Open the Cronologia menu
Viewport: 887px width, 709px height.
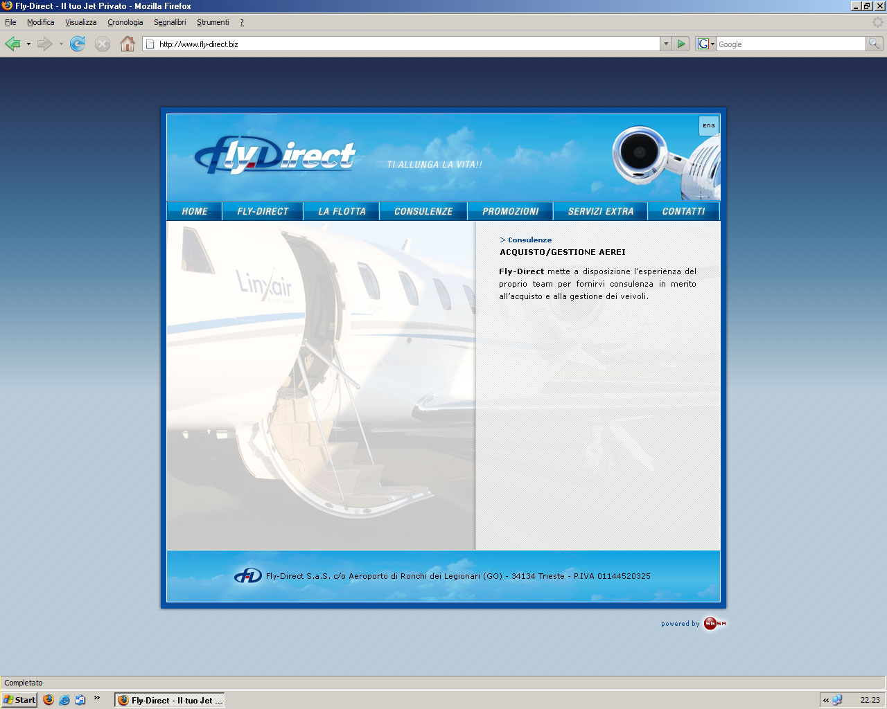pos(125,22)
